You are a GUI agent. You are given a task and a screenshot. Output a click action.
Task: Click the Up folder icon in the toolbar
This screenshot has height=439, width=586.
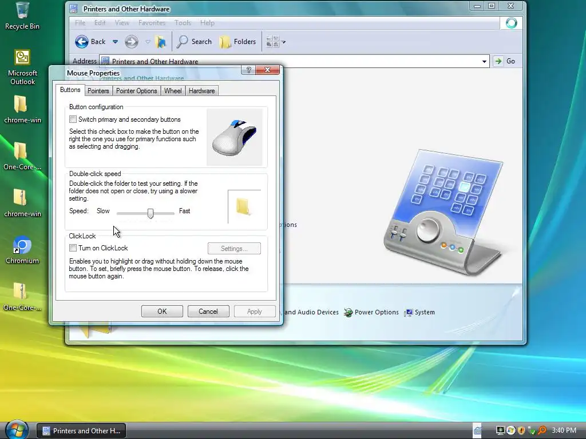[x=161, y=42]
